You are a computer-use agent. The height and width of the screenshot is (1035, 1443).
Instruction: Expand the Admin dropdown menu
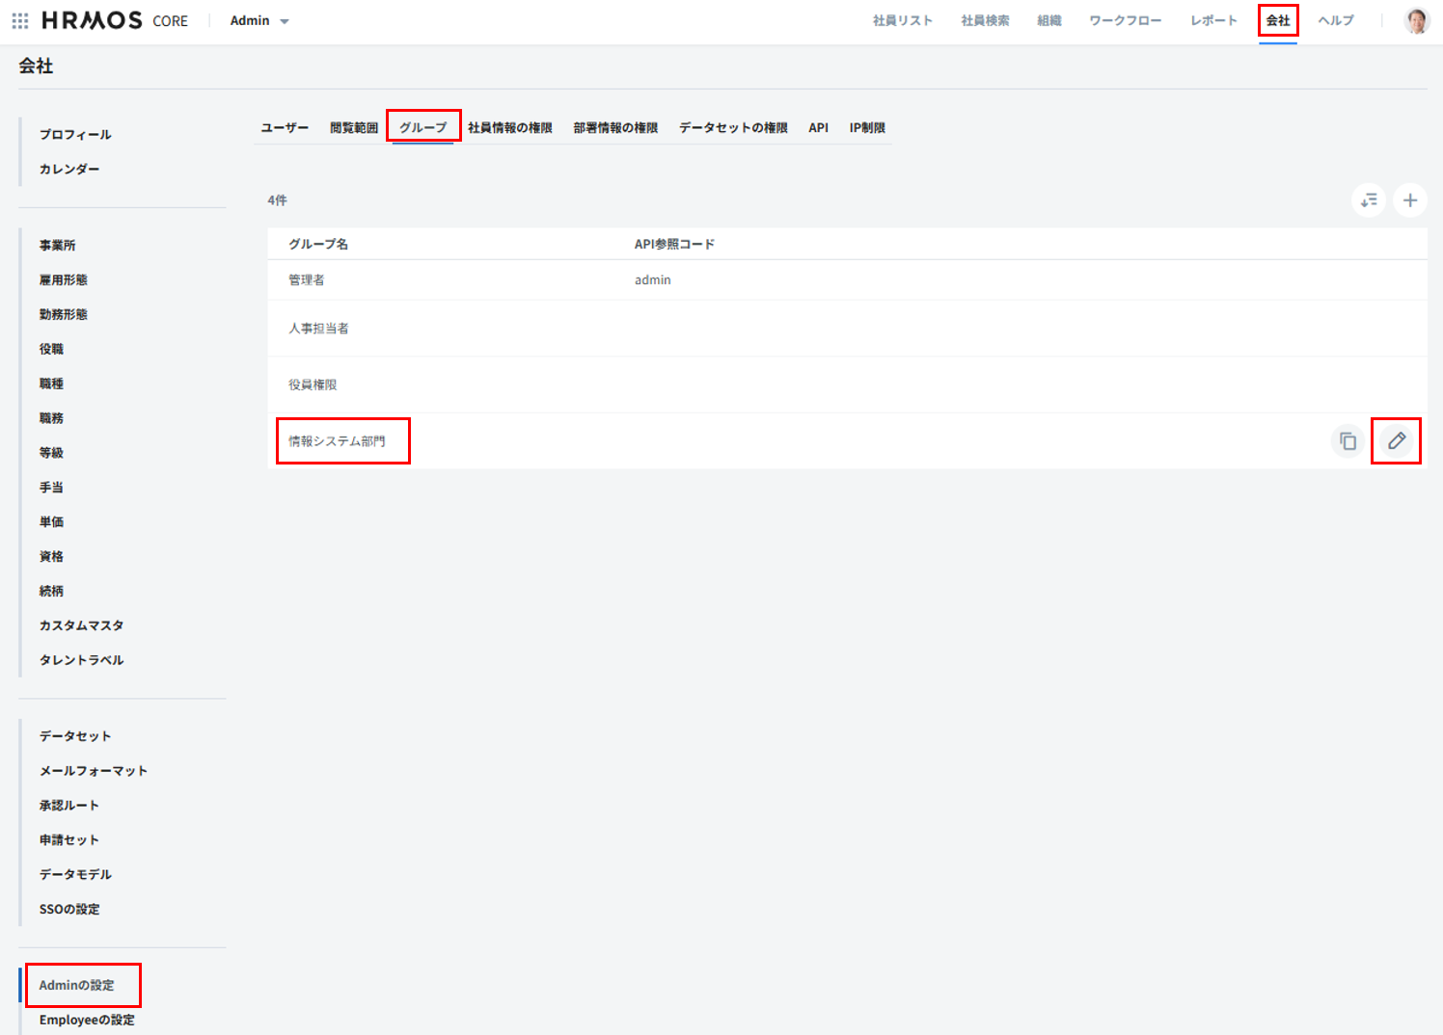[x=259, y=20]
